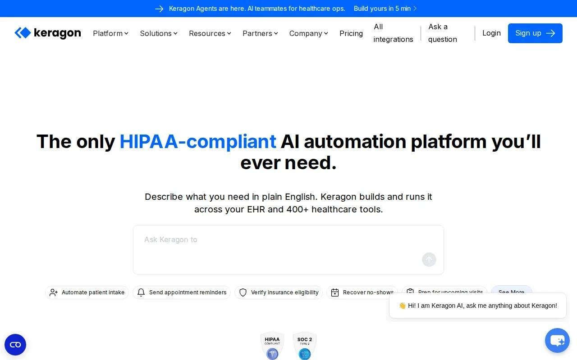This screenshot has width=577, height=360.
Task: Open the chat widget bubble icon
Action: tap(557, 340)
